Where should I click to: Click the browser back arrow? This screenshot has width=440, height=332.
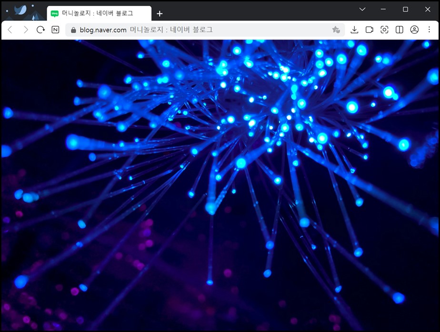[x=10, y=30]
